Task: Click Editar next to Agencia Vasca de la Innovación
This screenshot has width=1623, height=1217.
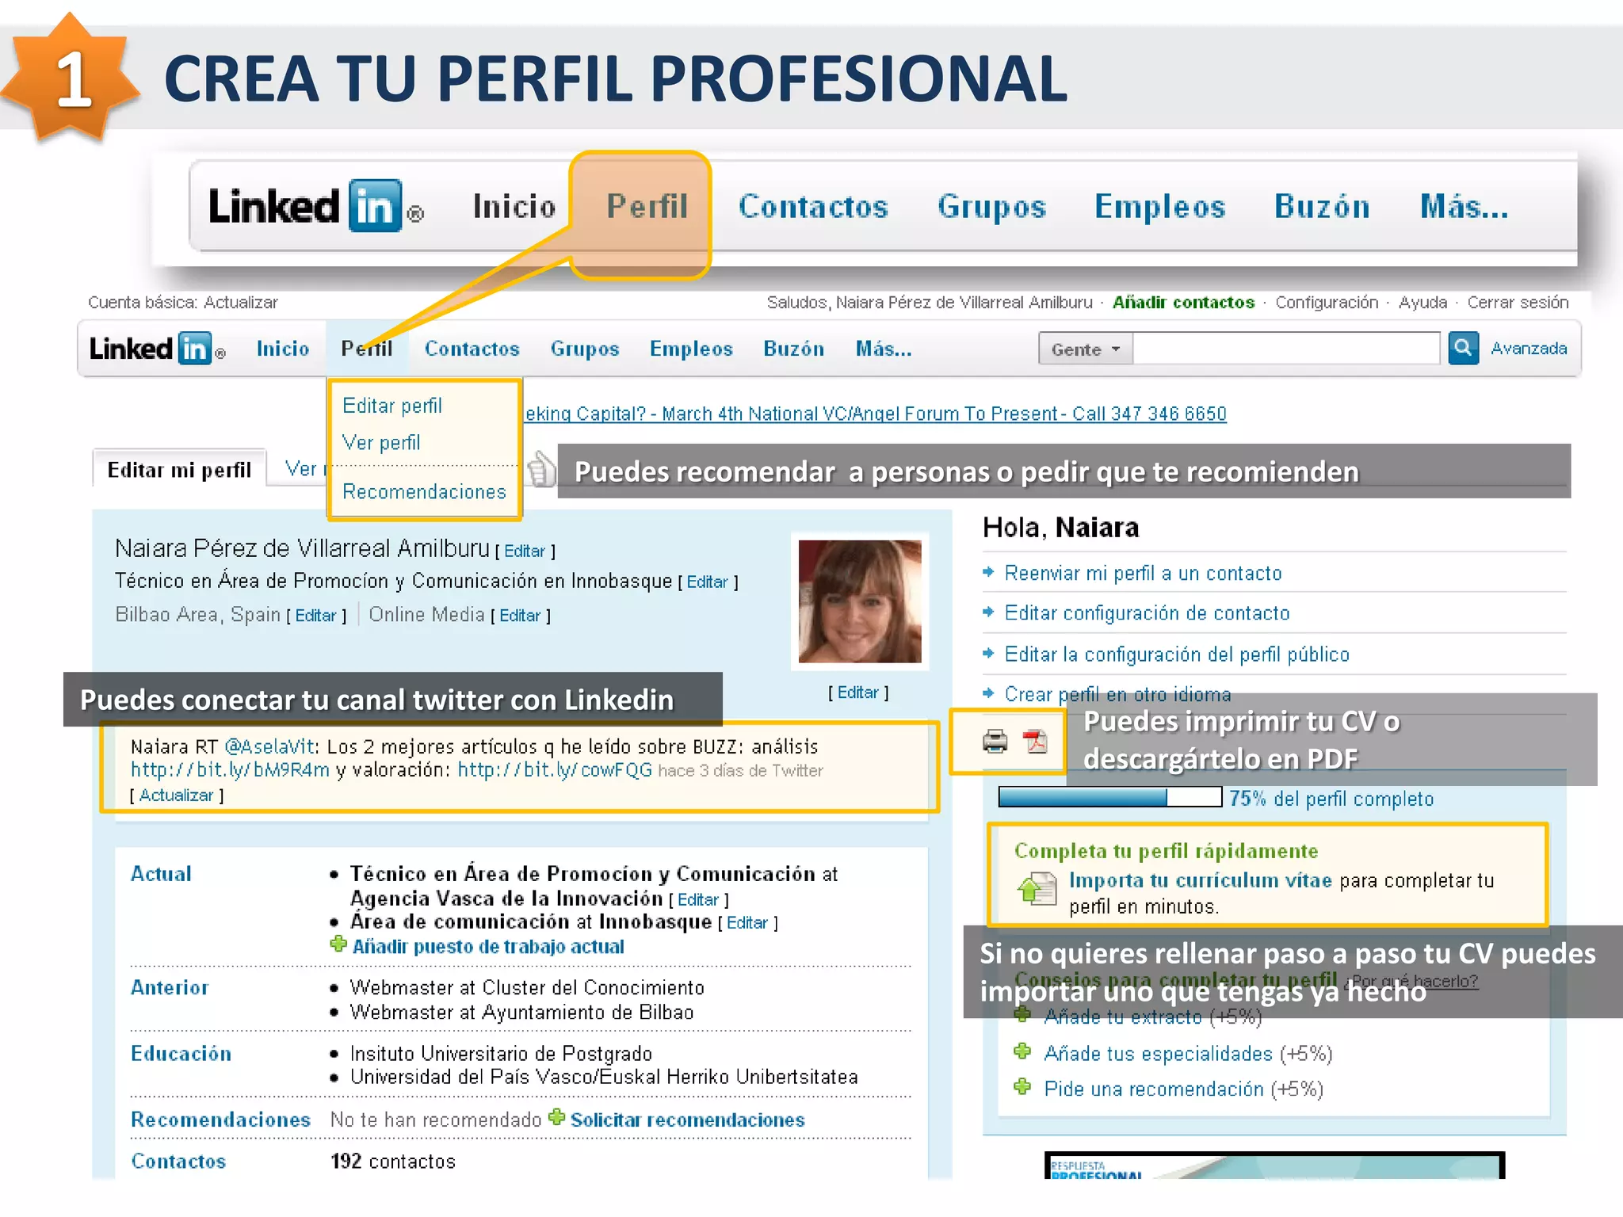Action: [x=698, y=900]
